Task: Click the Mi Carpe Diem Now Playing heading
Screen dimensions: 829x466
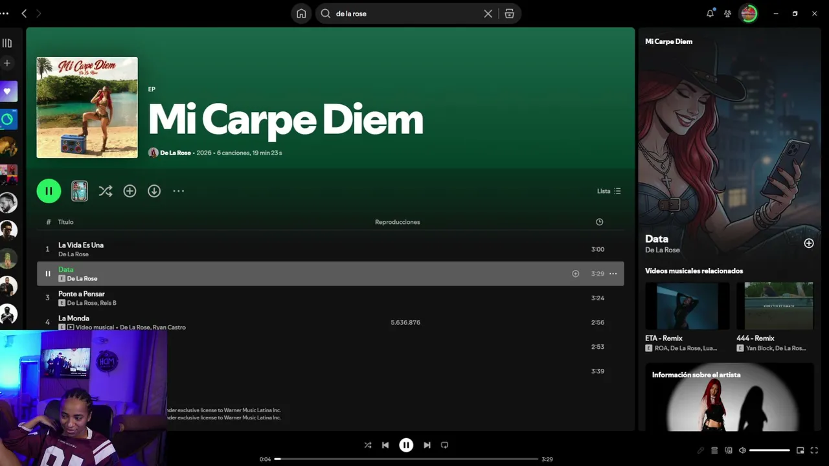Action: pos(668,41)
